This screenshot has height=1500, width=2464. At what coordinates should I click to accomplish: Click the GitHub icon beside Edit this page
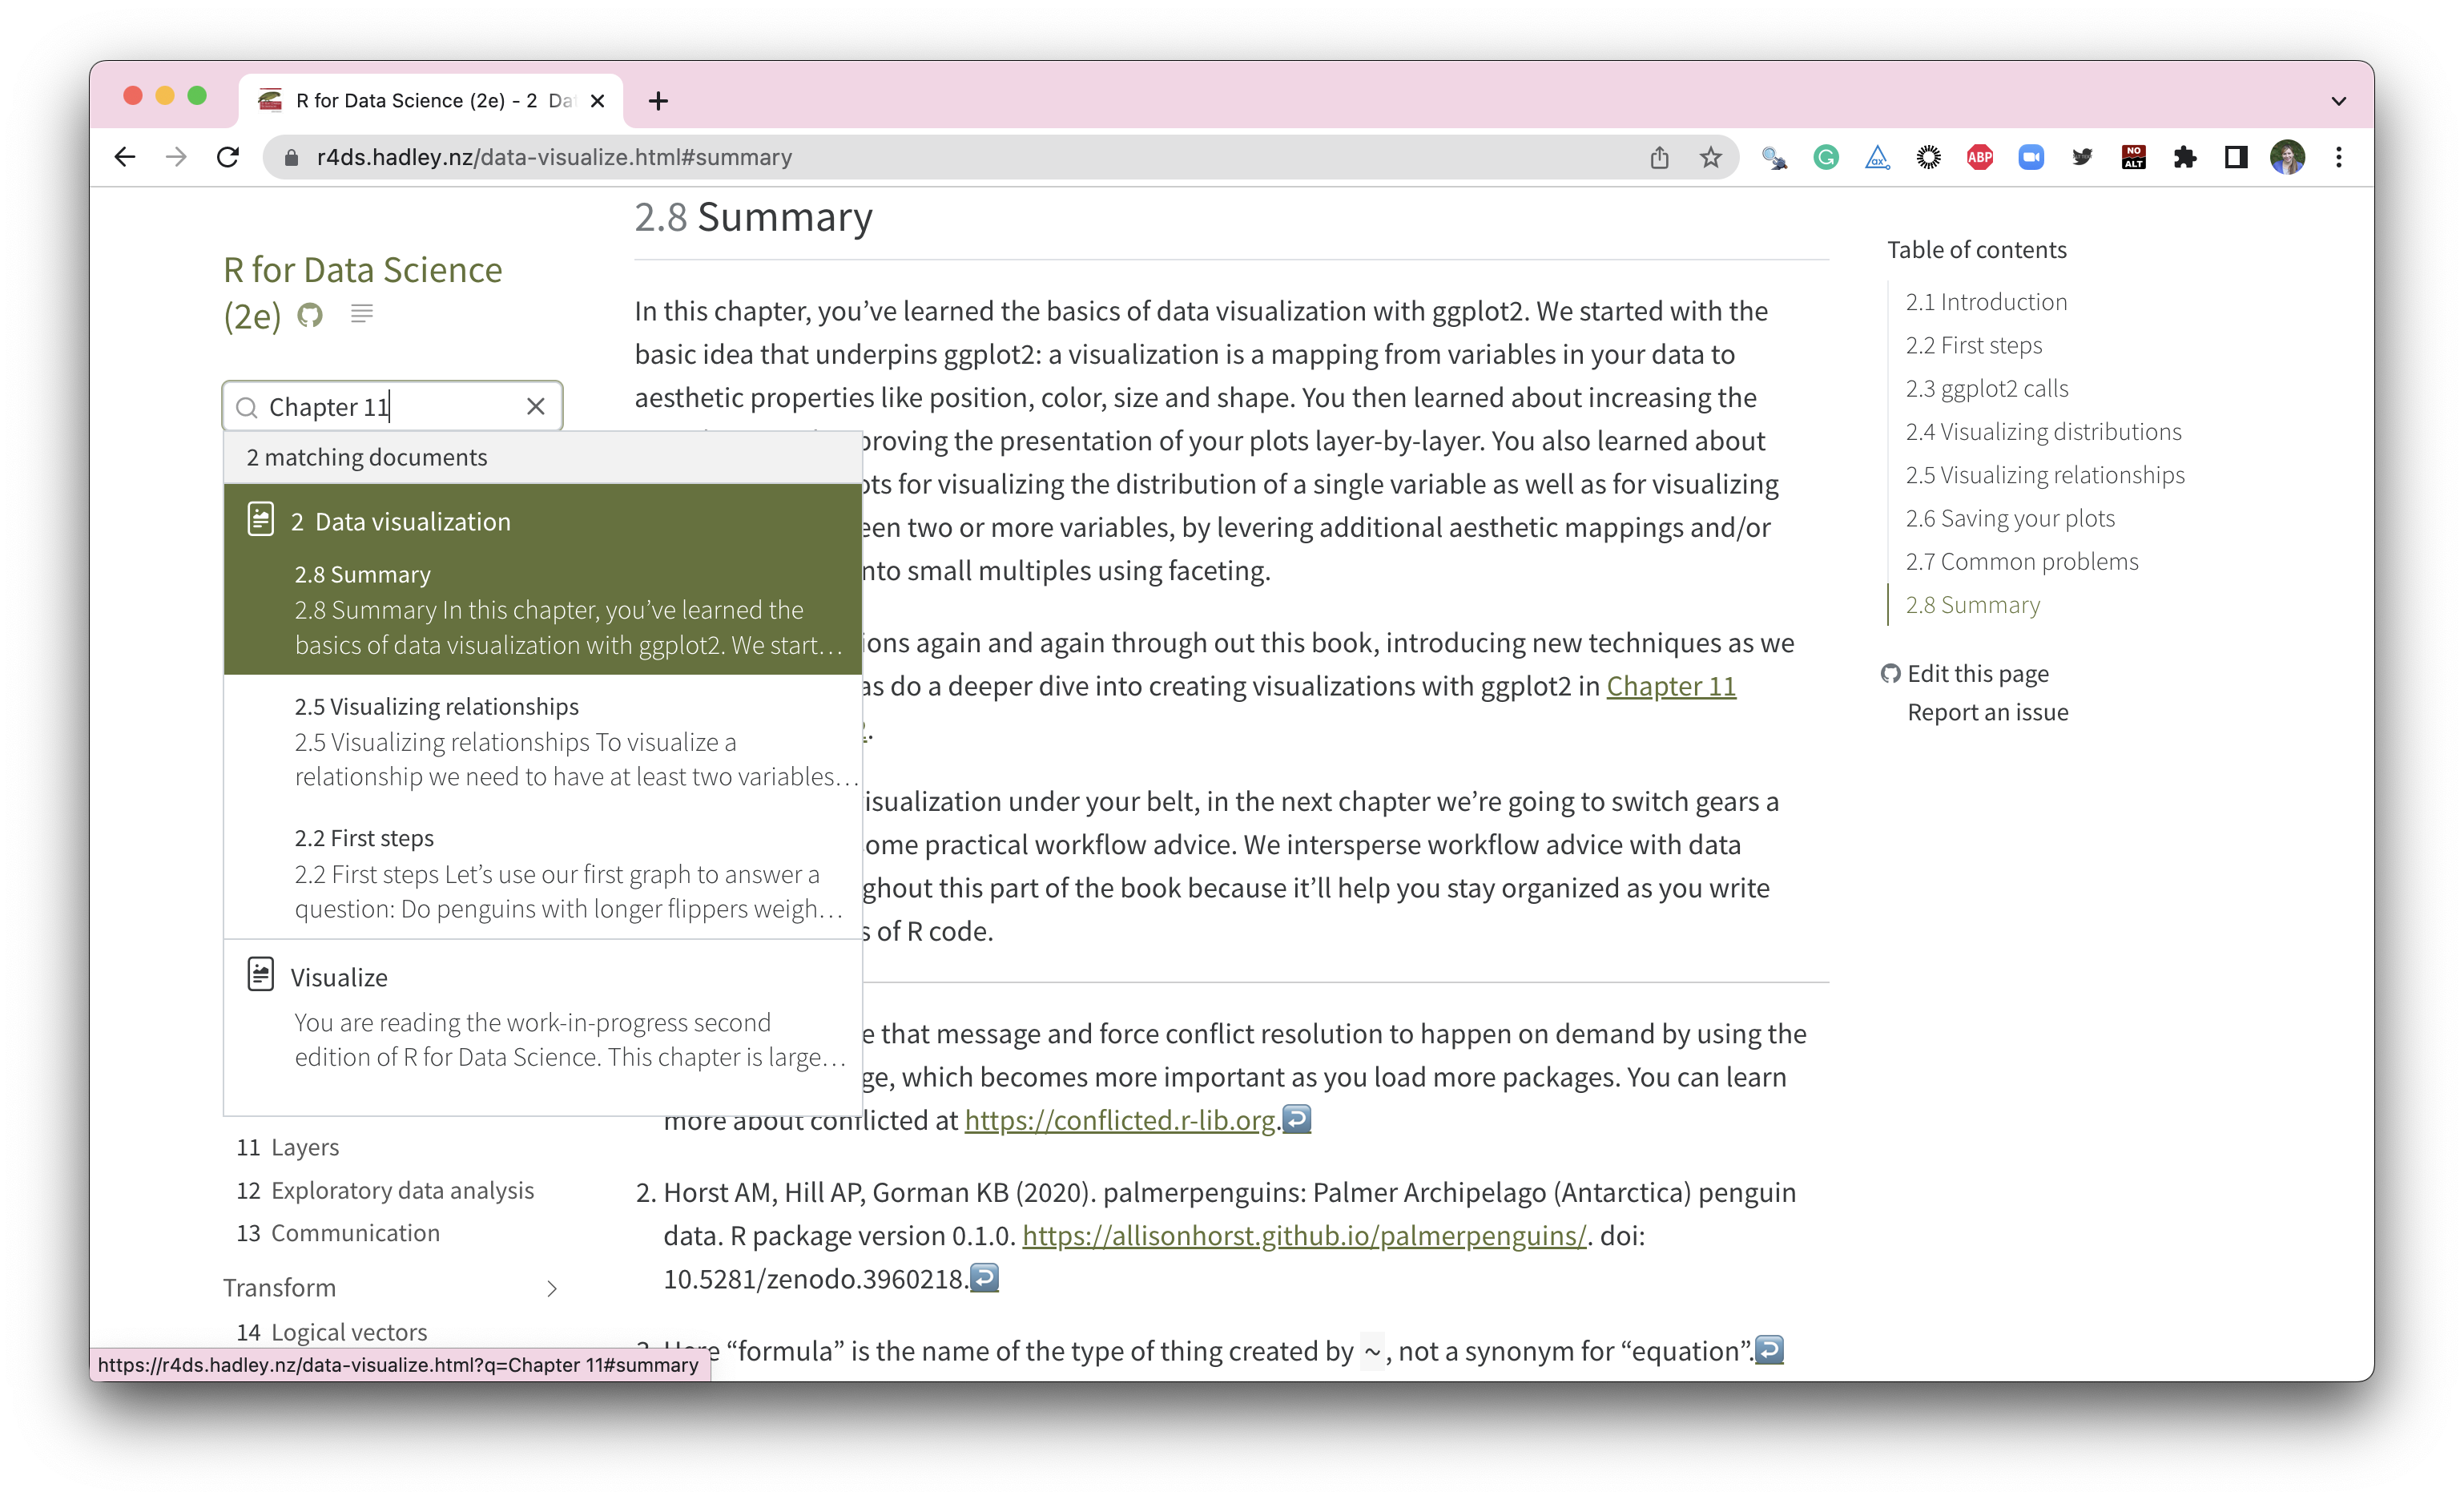(1891, 673)
